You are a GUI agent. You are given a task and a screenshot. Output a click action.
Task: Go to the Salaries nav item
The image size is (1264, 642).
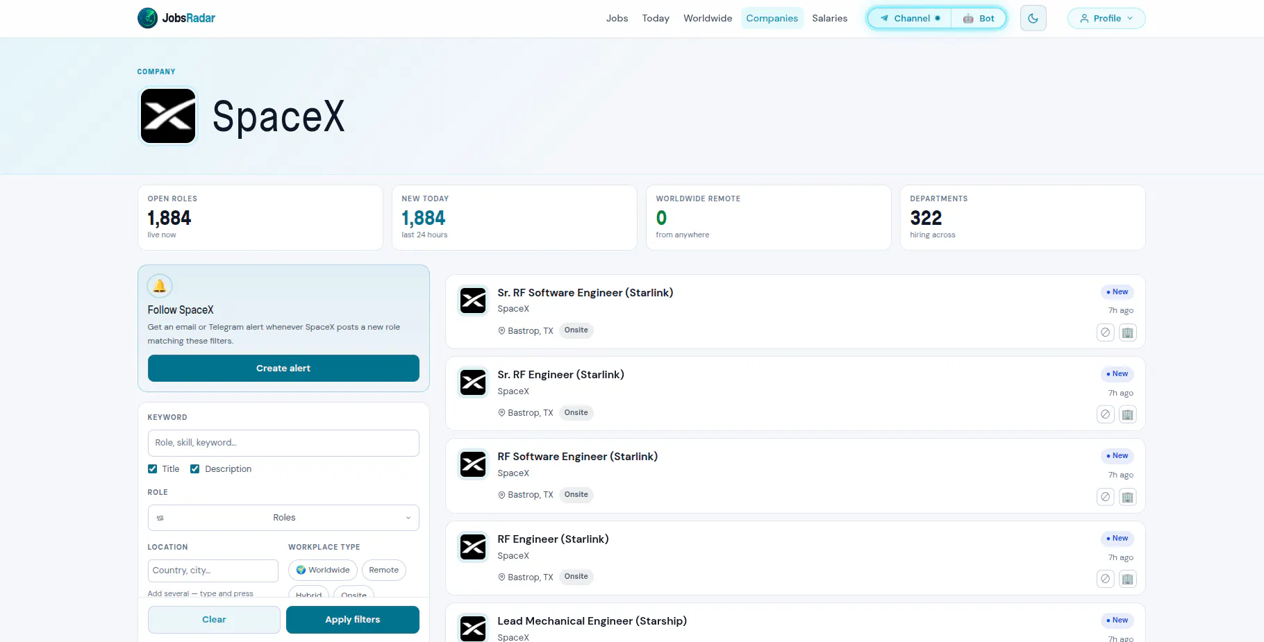[829, 18]
